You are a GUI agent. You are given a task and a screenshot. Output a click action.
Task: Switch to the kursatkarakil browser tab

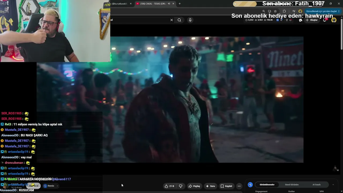120,3
